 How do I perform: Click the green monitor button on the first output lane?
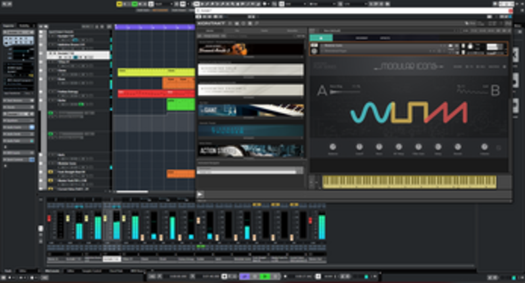pyautogui.click(x=51, y=113)
